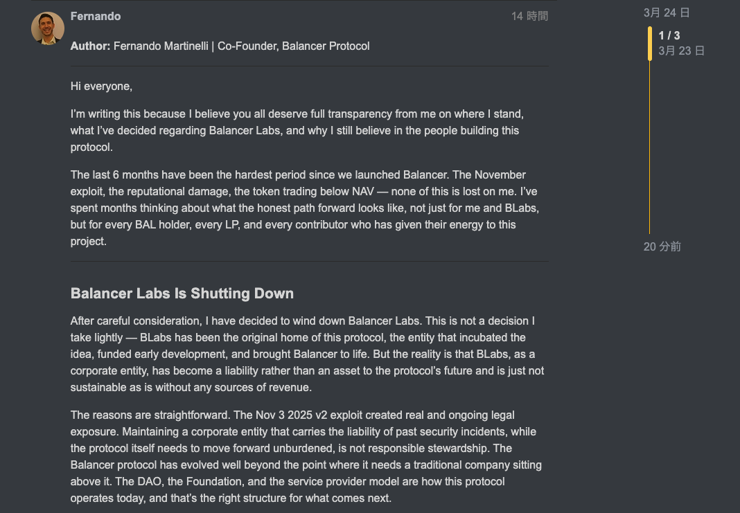Screen dimensions: 740x513
Task: Click the "14 時間" post timestamp
Action: 529,16
